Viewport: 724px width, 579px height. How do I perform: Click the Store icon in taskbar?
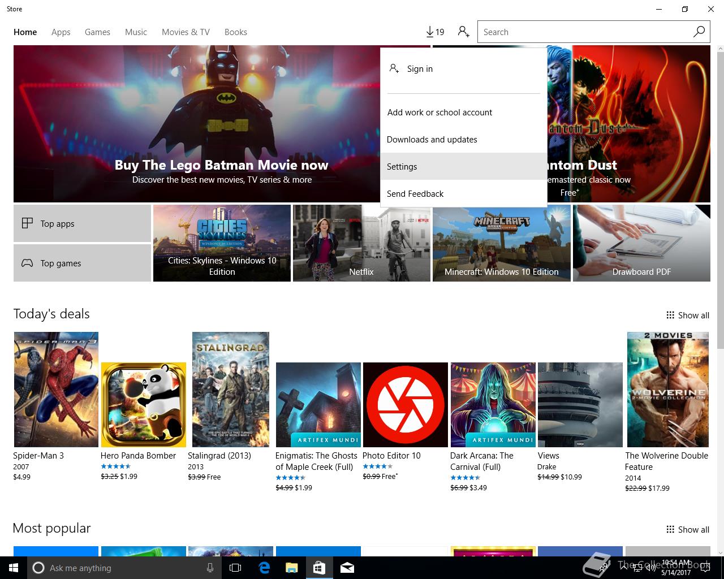[x=319, y=568]
